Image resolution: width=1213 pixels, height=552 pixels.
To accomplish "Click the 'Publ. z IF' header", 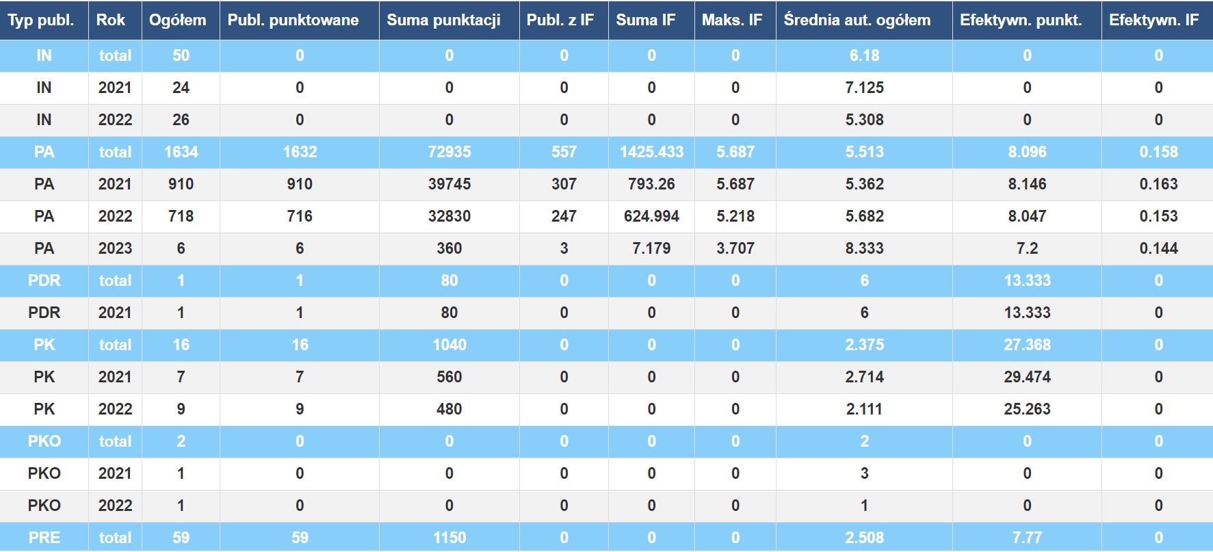I will 560,20.
